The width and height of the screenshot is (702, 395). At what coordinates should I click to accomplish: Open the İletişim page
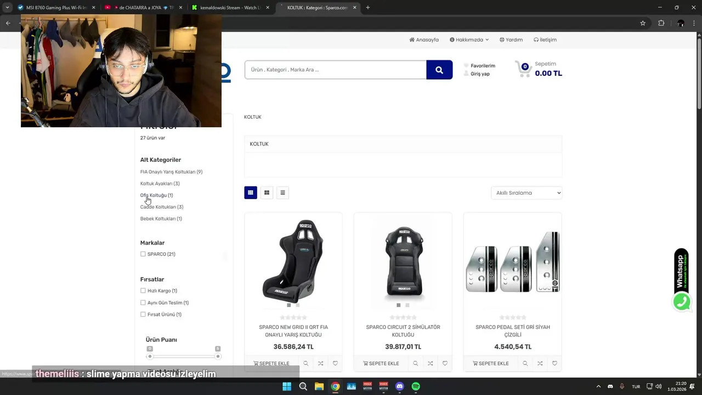coord(545,39)
